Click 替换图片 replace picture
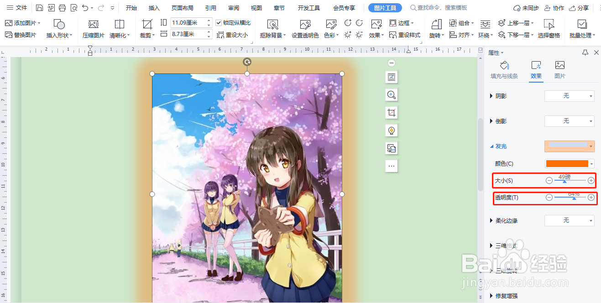Image resolution: width=601 pixels, height=303 pixels. tap(21, 35)
